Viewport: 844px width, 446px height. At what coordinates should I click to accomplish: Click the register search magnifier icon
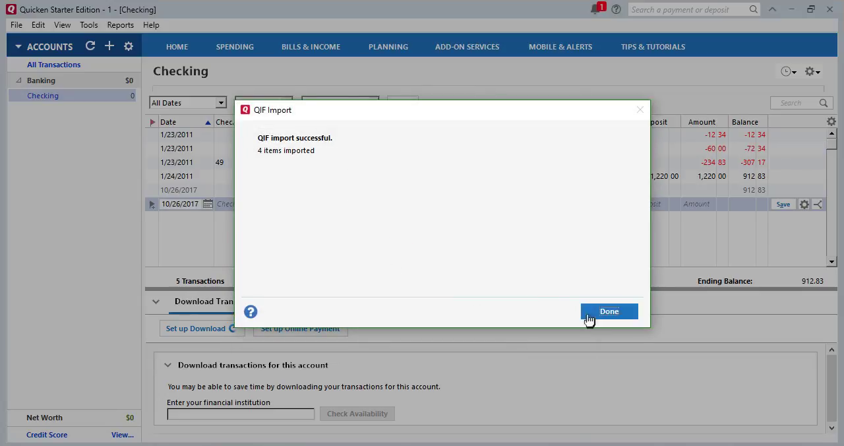coord(824,103)
